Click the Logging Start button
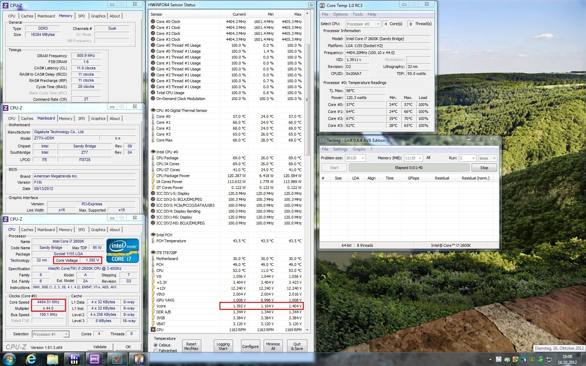Viewport: 586px width, 366px height. (223, 346)
